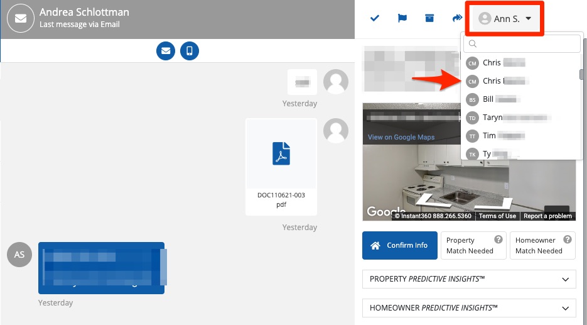Viewport: 587px width, 325px height.
Task: Click the archive box icon
Action: [x=429, y=18]
